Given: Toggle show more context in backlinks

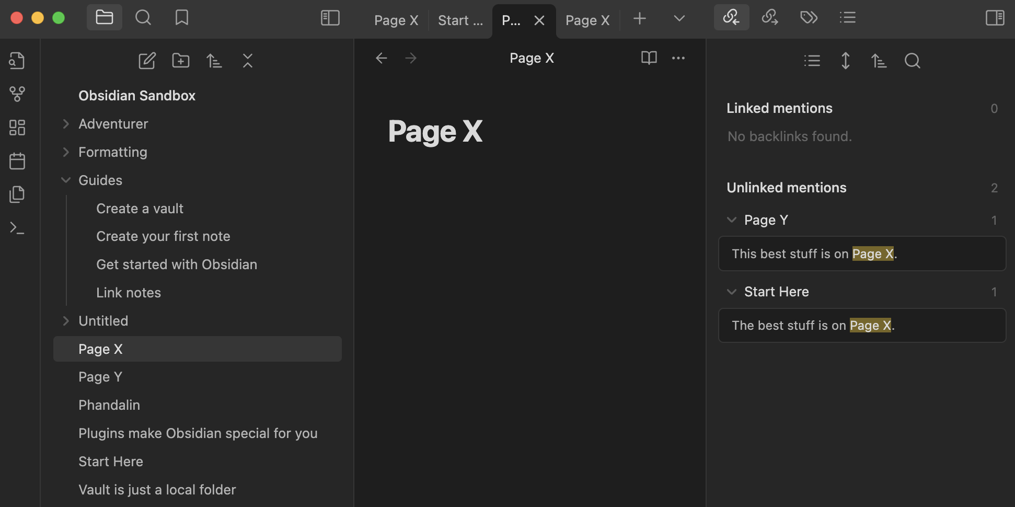Looking at the screenshot, I should point(845,61).
